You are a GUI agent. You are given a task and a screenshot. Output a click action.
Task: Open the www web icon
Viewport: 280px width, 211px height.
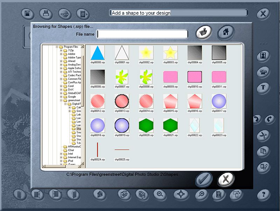(65, 14)
